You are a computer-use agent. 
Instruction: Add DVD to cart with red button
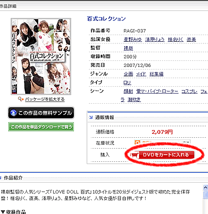(162, 155)
